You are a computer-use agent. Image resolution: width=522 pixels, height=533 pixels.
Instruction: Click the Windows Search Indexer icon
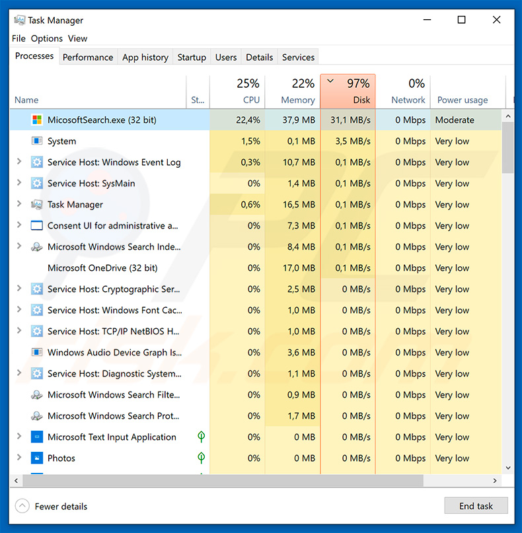[x=37, y=247]
